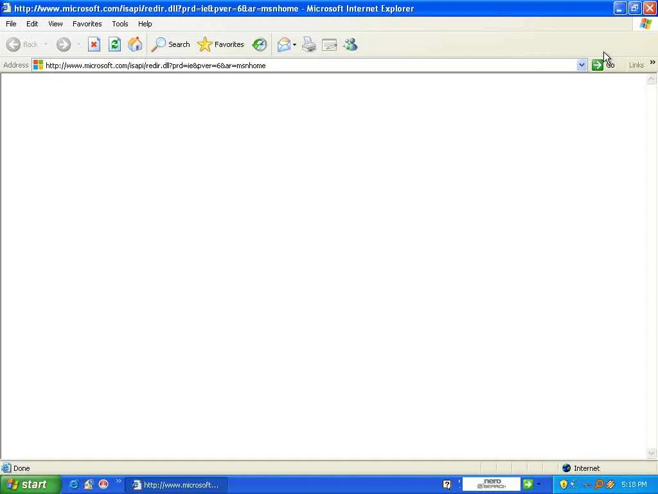Expand the Mail button dropdown arrow

[x=294, y=44]
